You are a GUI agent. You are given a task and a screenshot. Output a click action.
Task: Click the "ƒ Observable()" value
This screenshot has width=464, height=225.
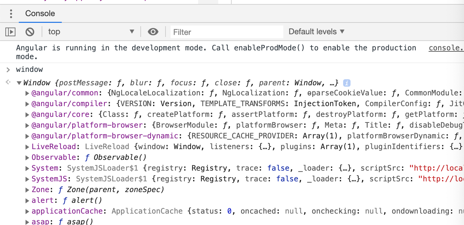[117, 157]
